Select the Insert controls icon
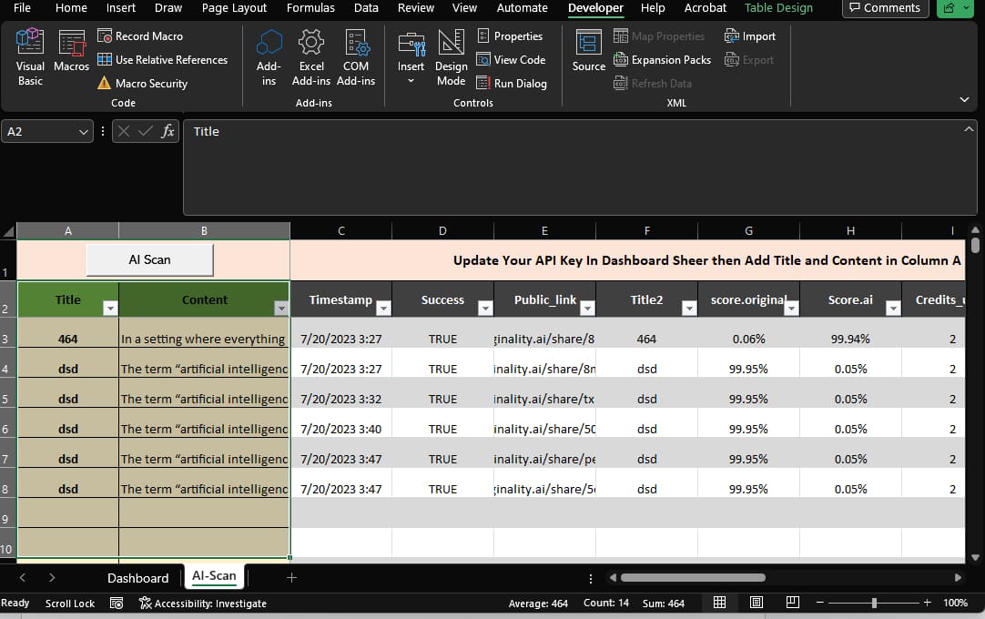The height and width of the screenshot is (619, 985). (x=411, y=50)
